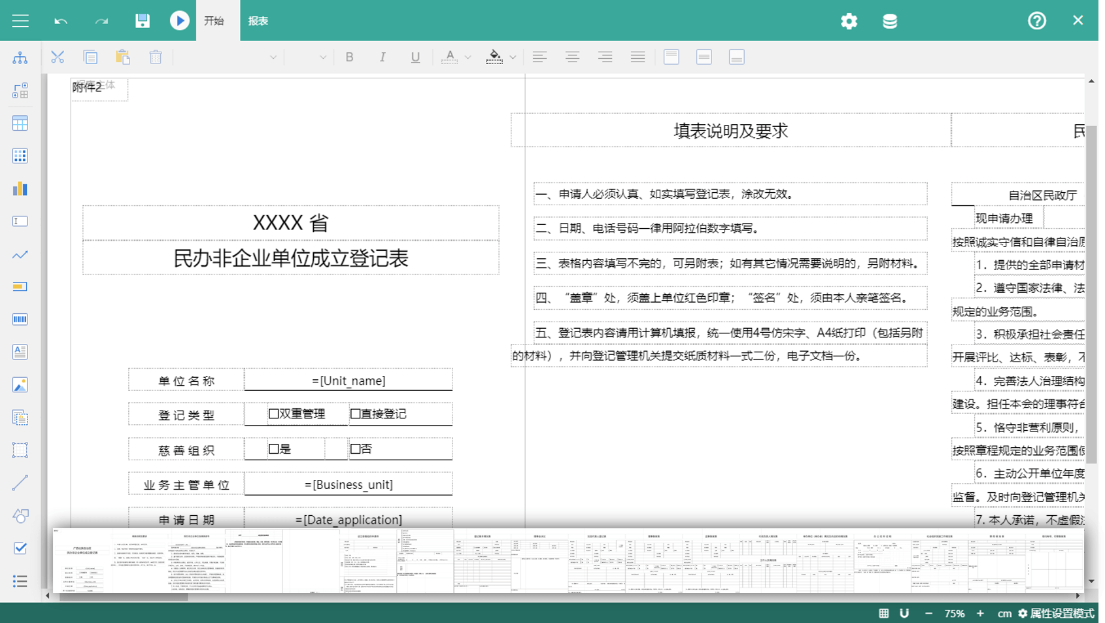Viewport: 1105px width, 623px height.
Task: Select the barcode tool in sidebar
Action: pyautogui.click(x=20, y=319)
